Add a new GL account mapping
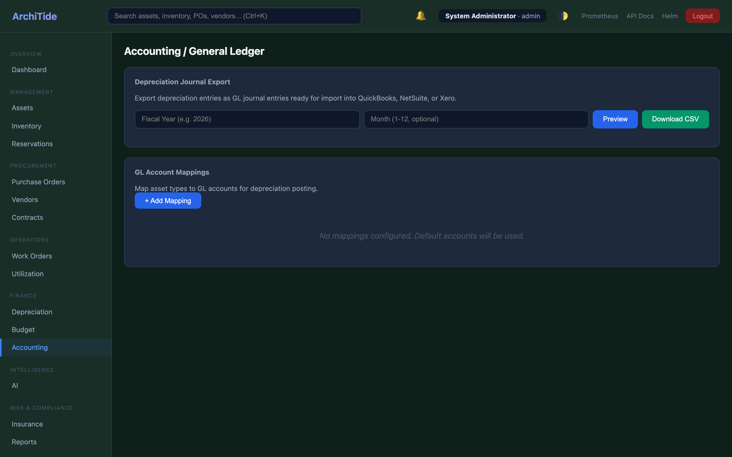The width and height of the screenshot is (732, 457). point(167,200)
